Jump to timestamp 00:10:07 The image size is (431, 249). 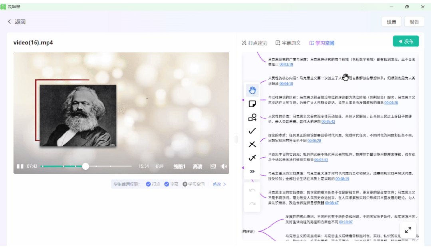click(346, 222)
